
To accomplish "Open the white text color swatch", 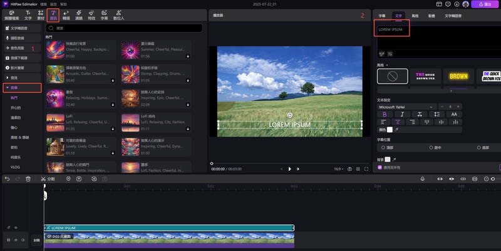I will point(390,130).
